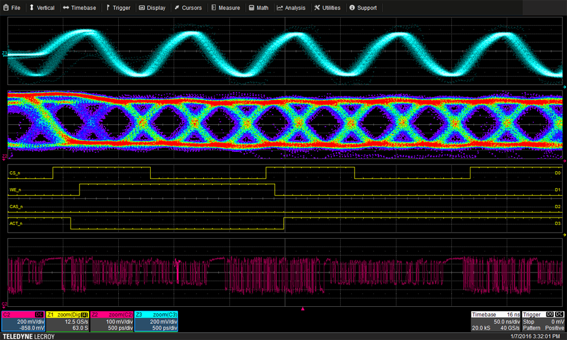Click the Cursors menu icon
Screen dimensions: 567x340
click(177, 8)
